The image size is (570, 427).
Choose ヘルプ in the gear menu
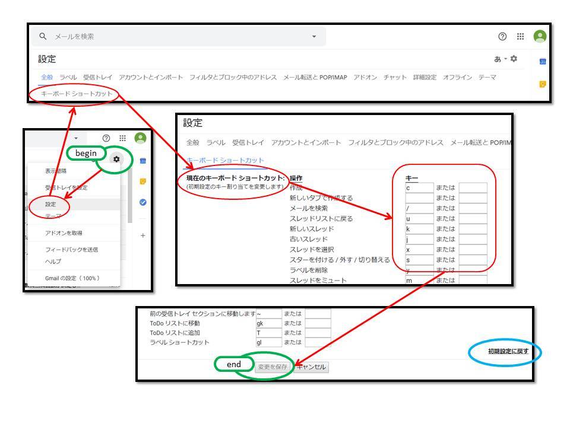[x=53, y=262]
